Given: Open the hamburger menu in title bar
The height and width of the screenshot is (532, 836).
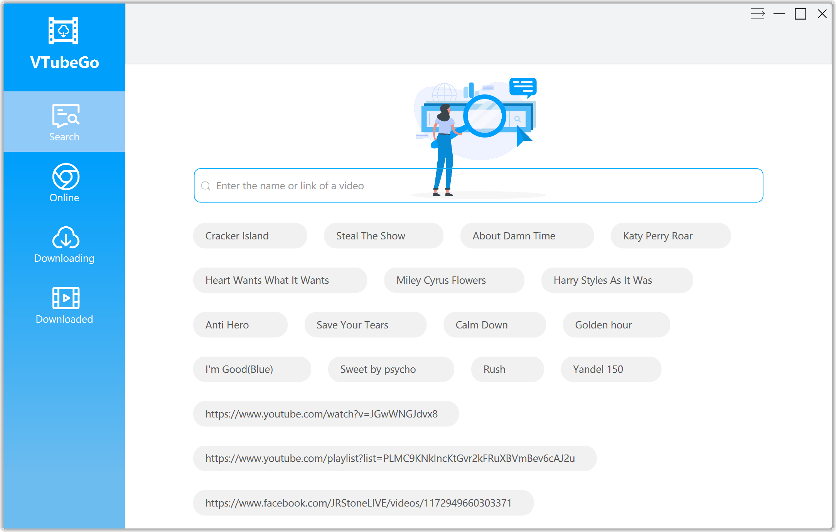Looking at the screenshot, I should click(x=758, y=14).
